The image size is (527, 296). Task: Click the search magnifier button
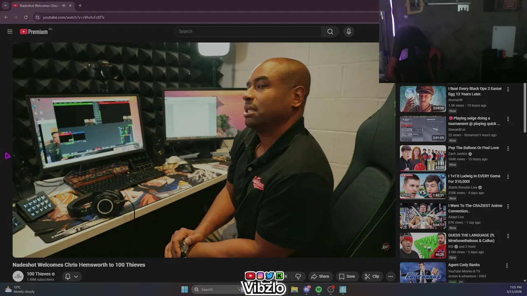click(x=330, y=32)
